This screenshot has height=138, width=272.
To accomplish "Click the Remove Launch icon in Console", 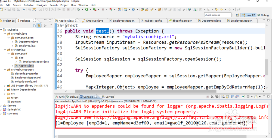I will (x=212, y=97).
